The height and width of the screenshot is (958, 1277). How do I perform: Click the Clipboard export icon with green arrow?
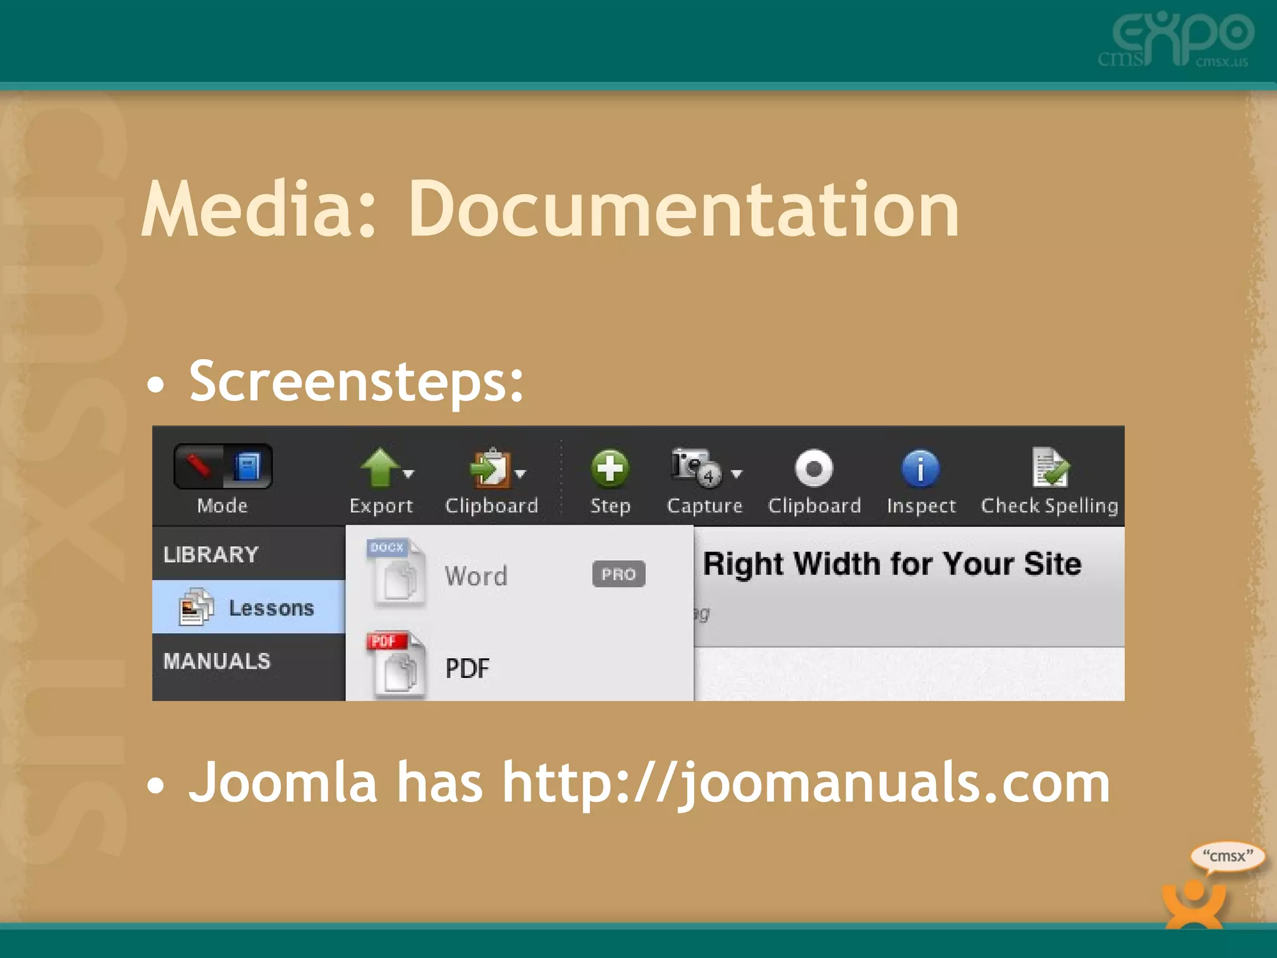[491, 468]
